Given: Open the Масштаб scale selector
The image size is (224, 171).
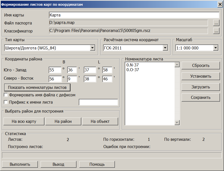Looking at the screenshot, I should coord(215,48).
